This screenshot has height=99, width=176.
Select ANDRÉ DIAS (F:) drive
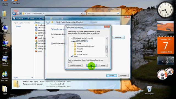[81, 41]
